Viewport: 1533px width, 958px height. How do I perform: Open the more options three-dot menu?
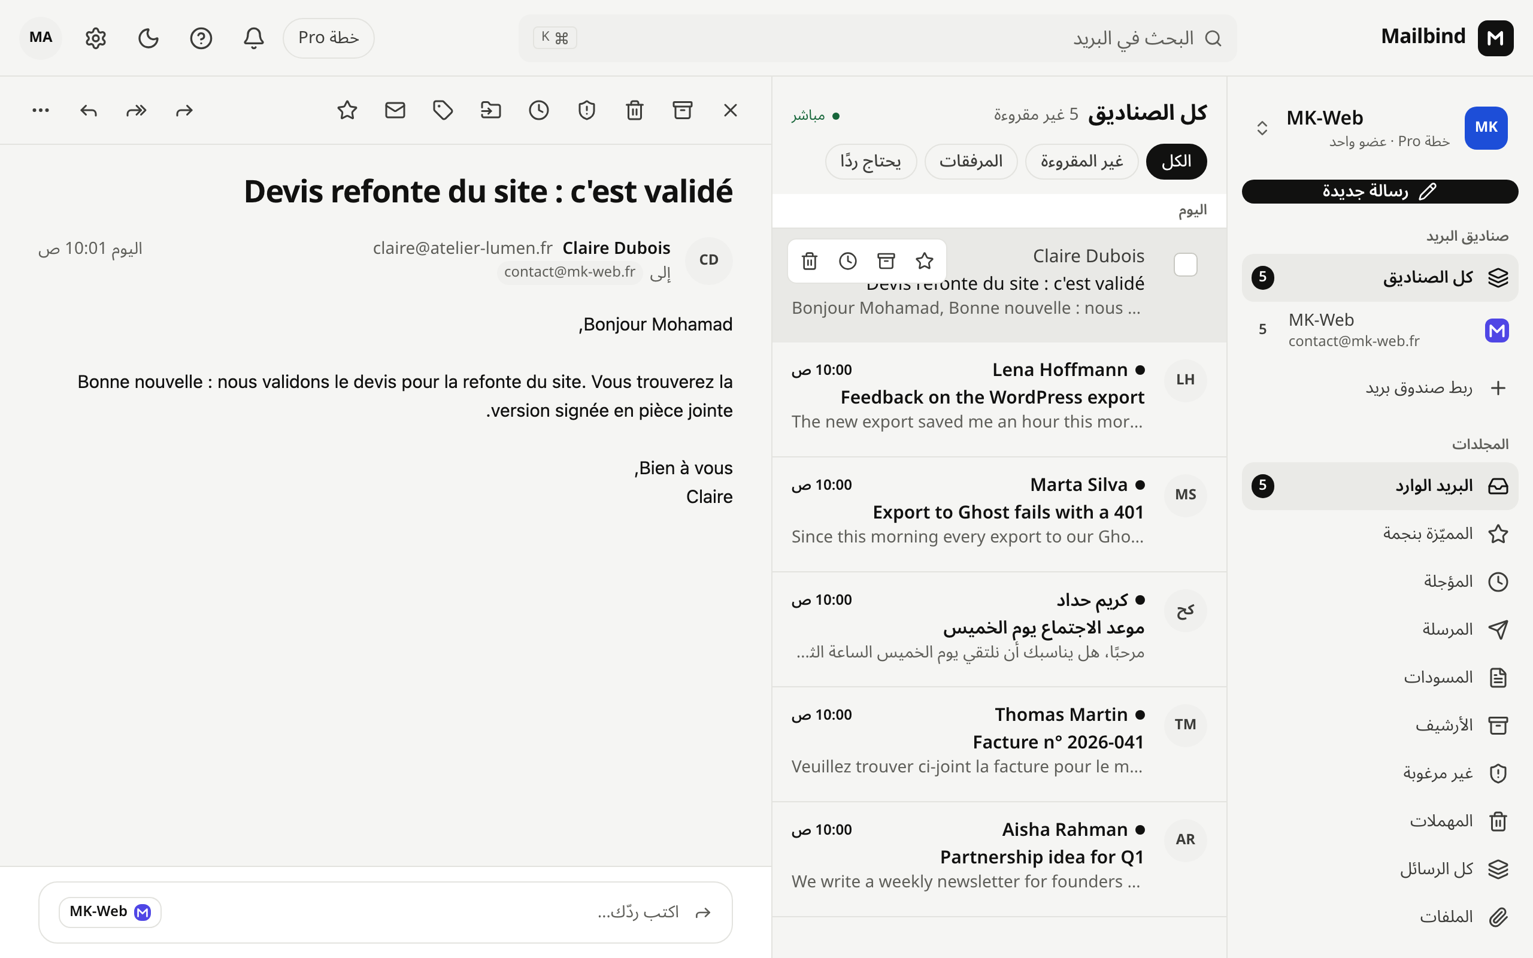coord(41,111)
